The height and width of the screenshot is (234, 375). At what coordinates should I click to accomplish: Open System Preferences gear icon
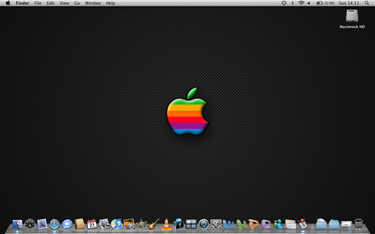pos(216,224)
